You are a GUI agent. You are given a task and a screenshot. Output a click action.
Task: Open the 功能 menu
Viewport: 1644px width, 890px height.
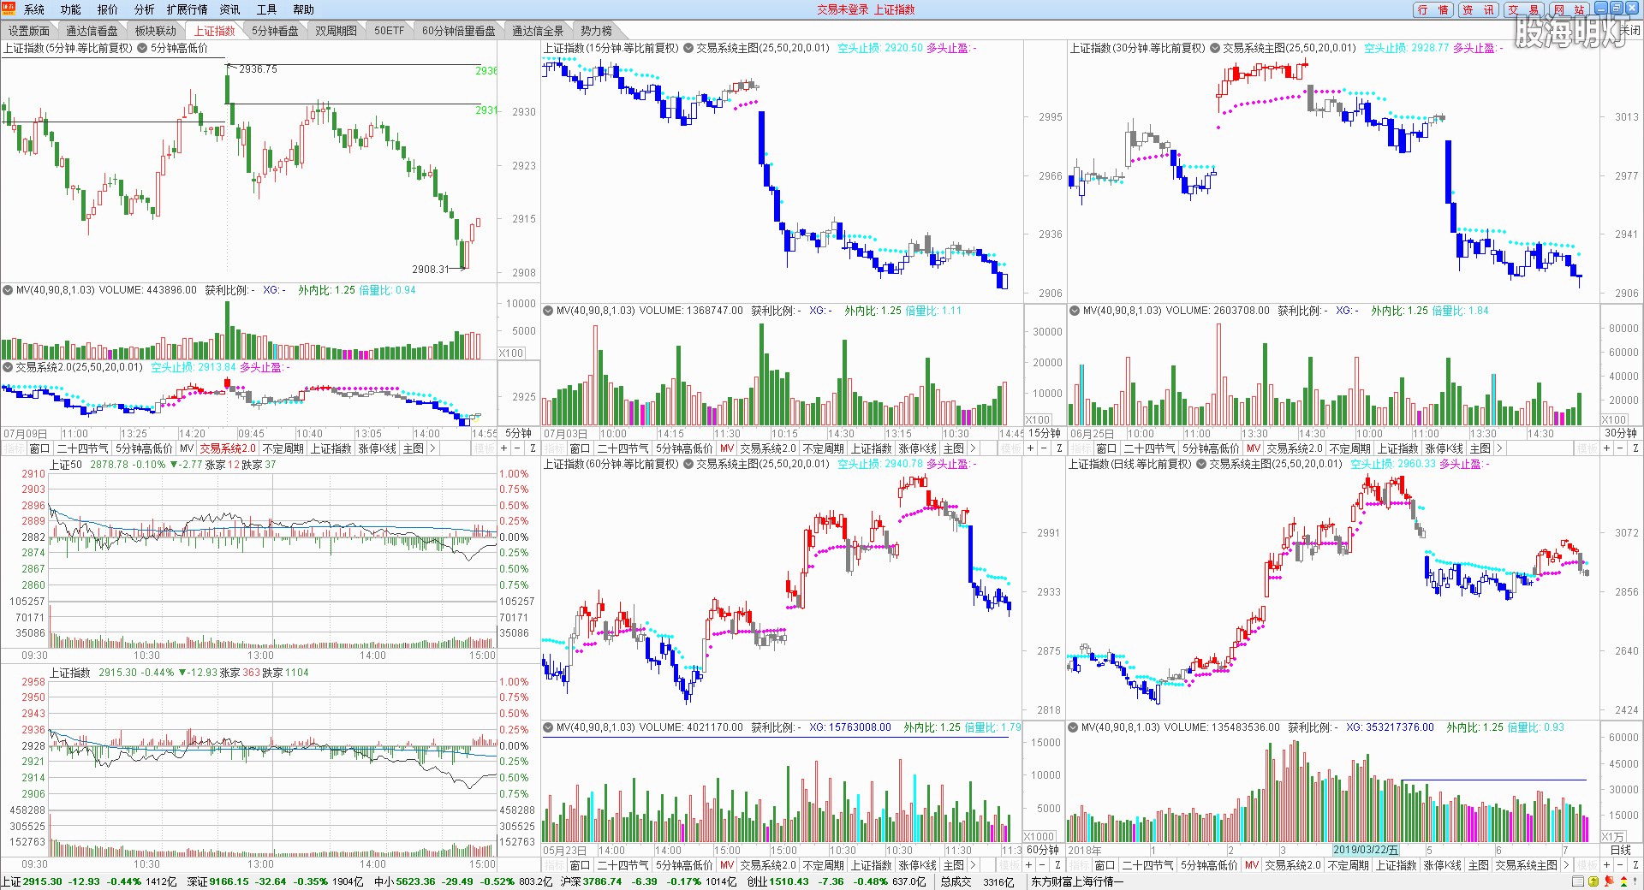(71, 9)
